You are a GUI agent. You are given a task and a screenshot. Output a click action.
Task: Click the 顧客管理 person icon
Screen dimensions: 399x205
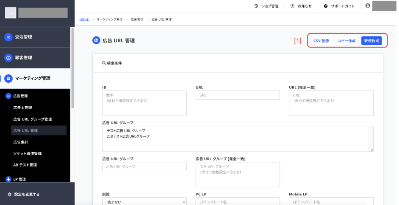(x=8, y=58)
